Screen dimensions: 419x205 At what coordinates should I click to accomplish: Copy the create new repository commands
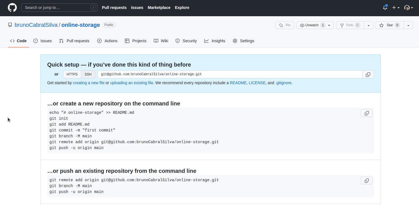point(367,113)
